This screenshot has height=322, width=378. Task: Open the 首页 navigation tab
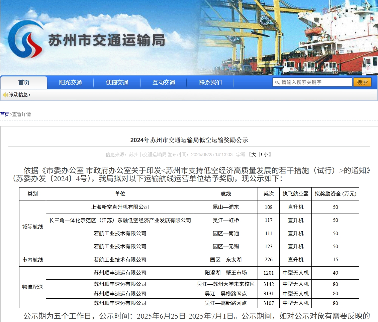24,83
